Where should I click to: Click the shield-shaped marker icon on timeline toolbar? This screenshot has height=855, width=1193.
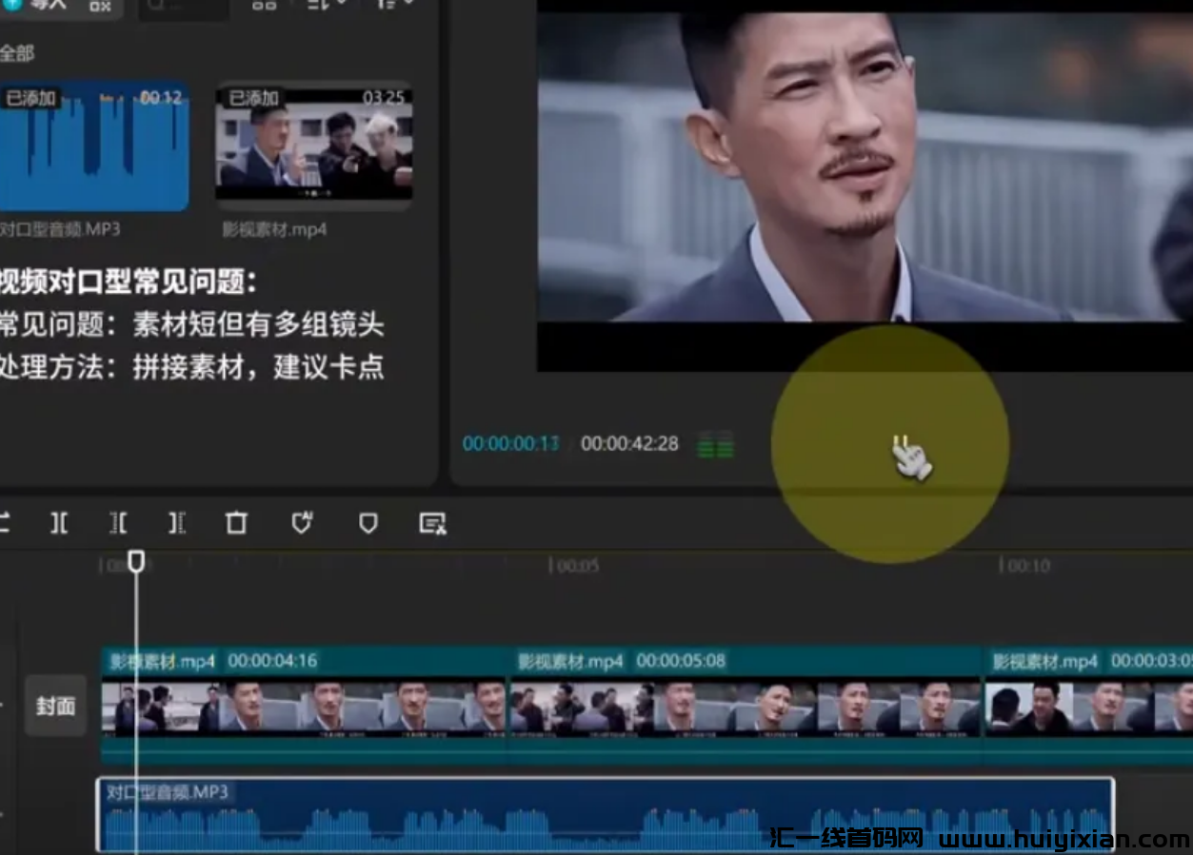pyautogui.click(x=369, y=523)
